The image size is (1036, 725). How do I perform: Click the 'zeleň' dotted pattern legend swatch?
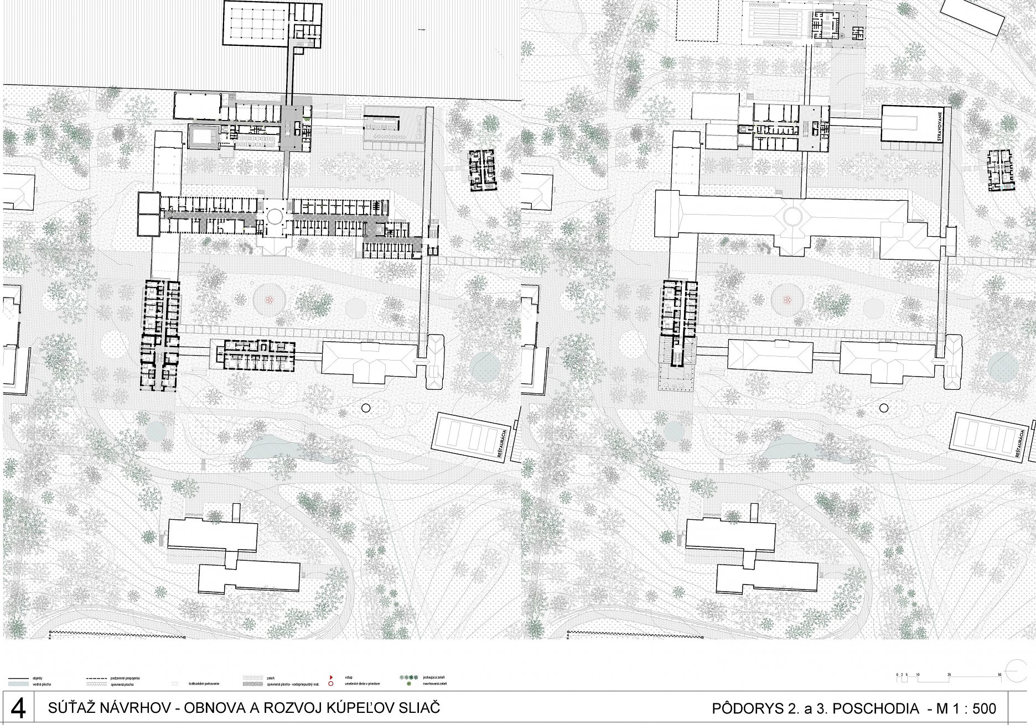click(x=253, y=678)
